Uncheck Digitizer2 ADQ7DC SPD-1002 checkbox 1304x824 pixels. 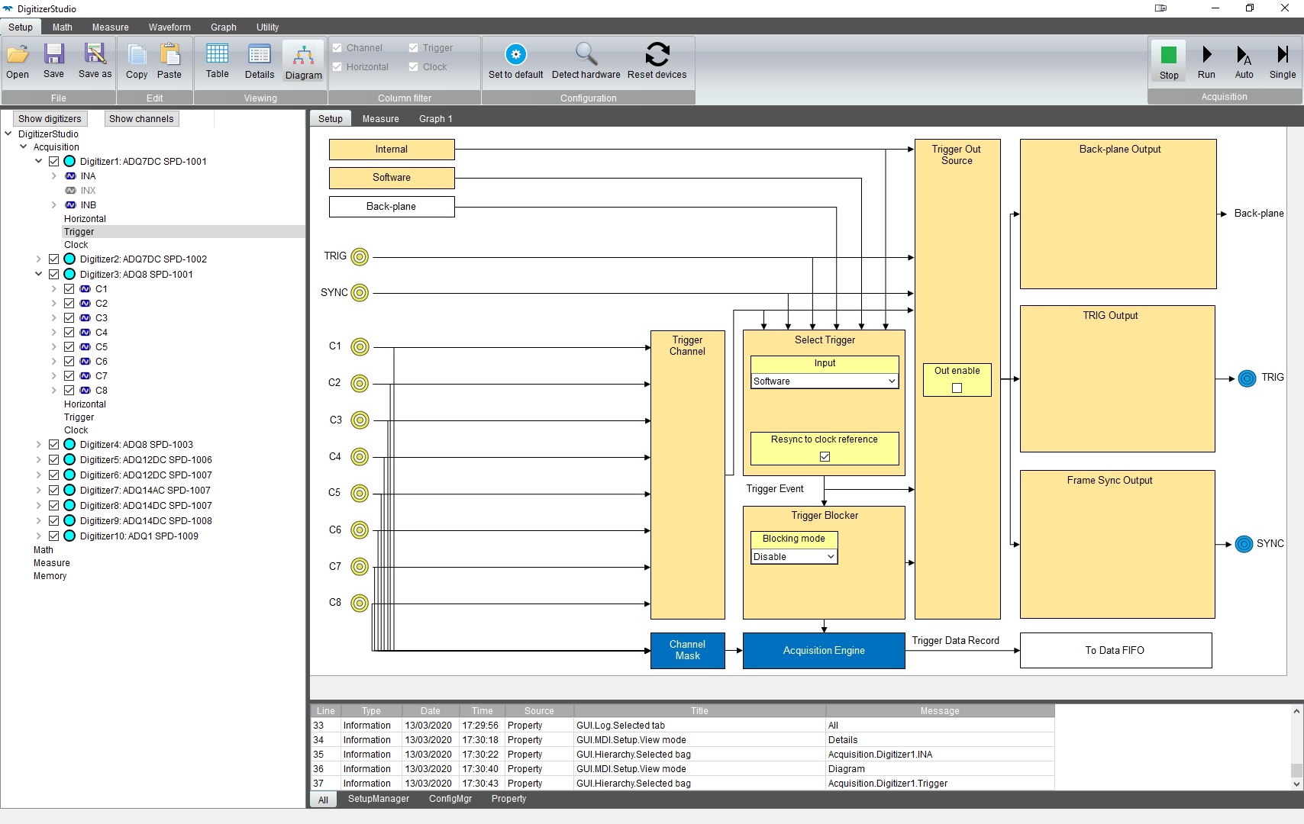[x=54, y=259]
